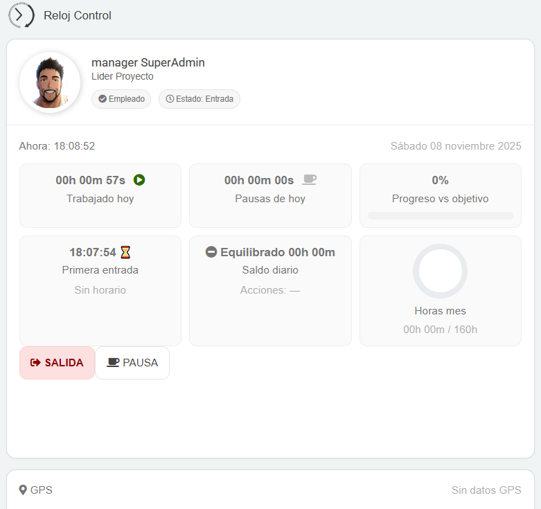
Task: Click the coffee cup icon in pauses card
Action: [x=309, y=180]
